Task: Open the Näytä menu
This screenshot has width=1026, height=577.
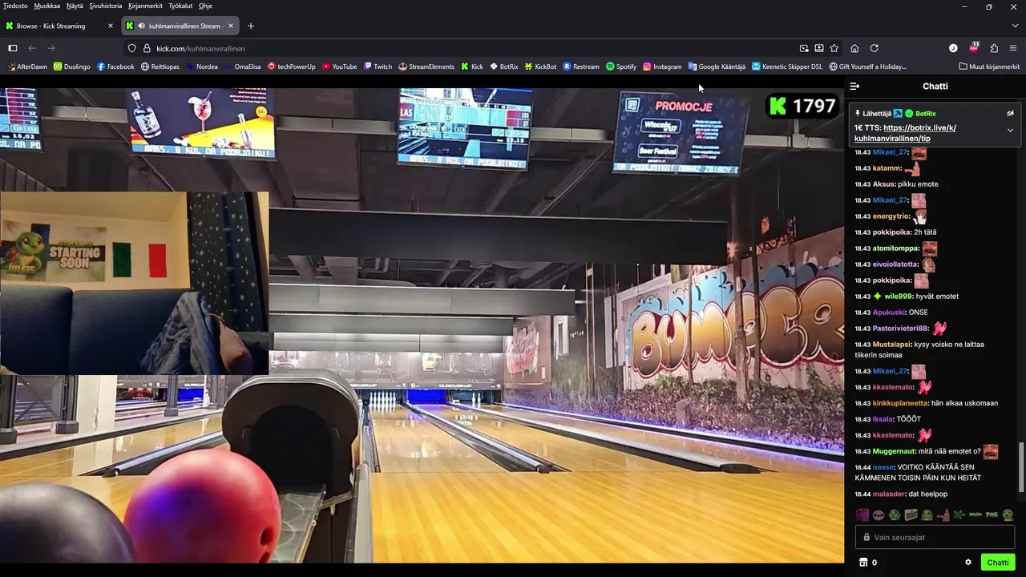Action: (75, 6)
